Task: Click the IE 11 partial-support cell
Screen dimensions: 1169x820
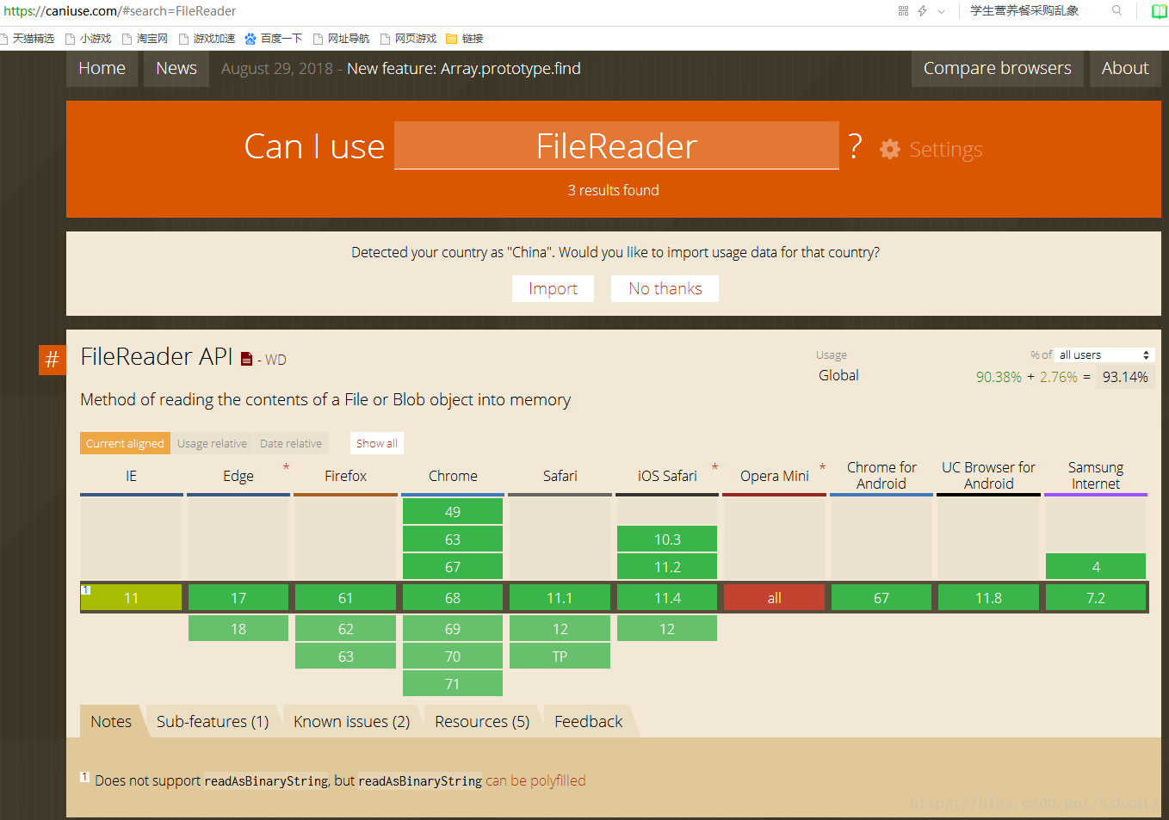Action: coord(131,597)
